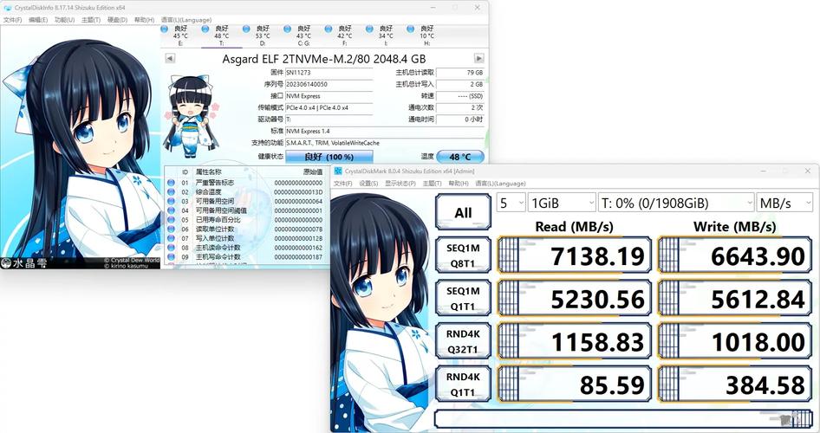Image resolution: width=820 pixels, height=433 pixels.
Task: Open 编辑(E) menu in CrystalDiskInfo
Action: (x=38, y=20)
